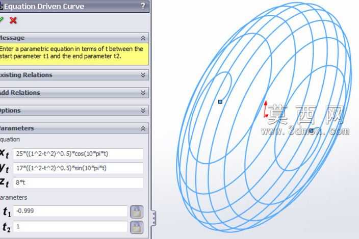Collapse the Message section

click(x=143, y=38)
